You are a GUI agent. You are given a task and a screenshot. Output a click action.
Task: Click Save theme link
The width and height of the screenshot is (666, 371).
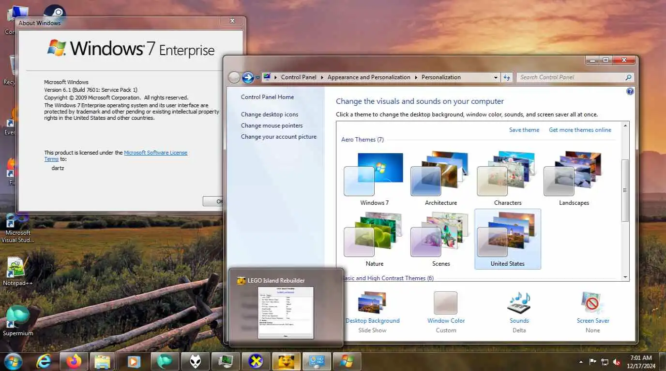coord(524,130)
